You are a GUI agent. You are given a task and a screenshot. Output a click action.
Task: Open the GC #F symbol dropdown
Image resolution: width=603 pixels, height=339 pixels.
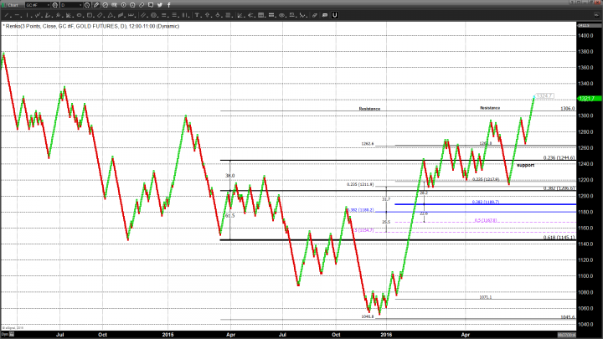click(38, 5)
